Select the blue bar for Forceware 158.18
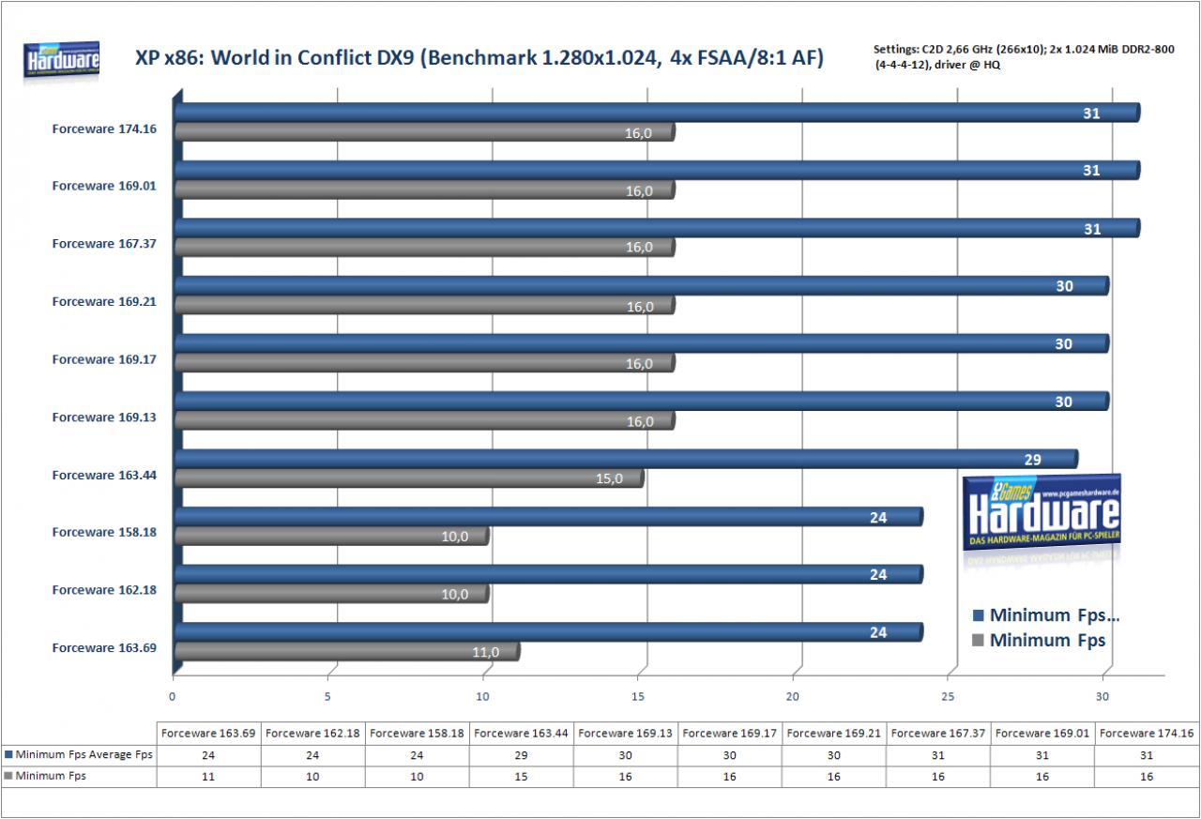Viewport: 1201px width, 819px height. pos(548,517)
